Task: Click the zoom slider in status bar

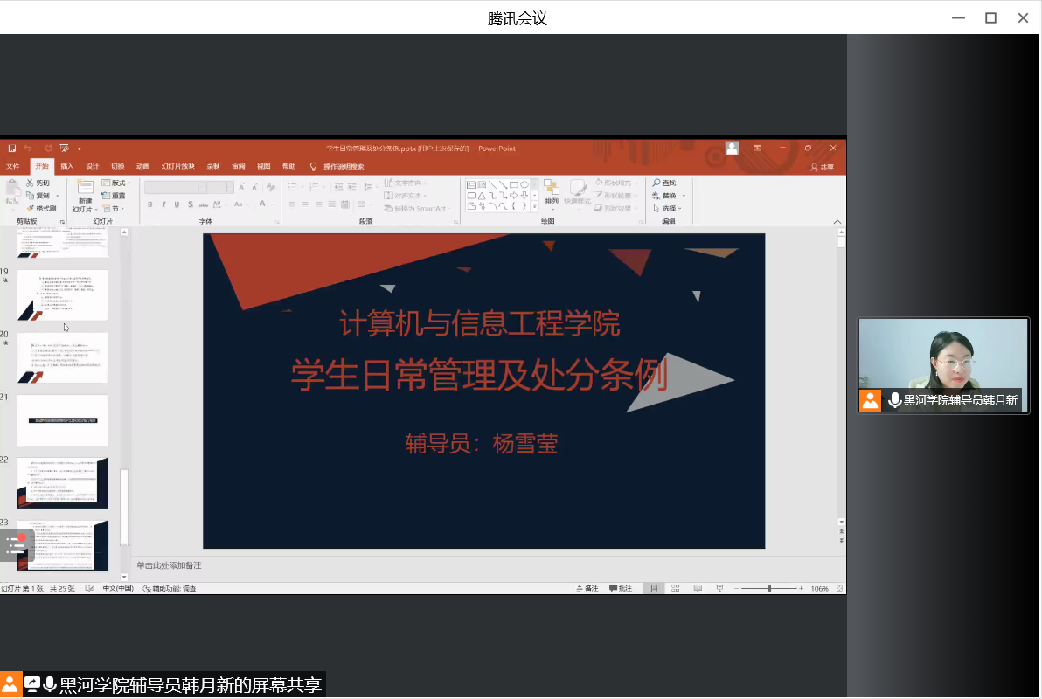Action: tap(769, 589)
